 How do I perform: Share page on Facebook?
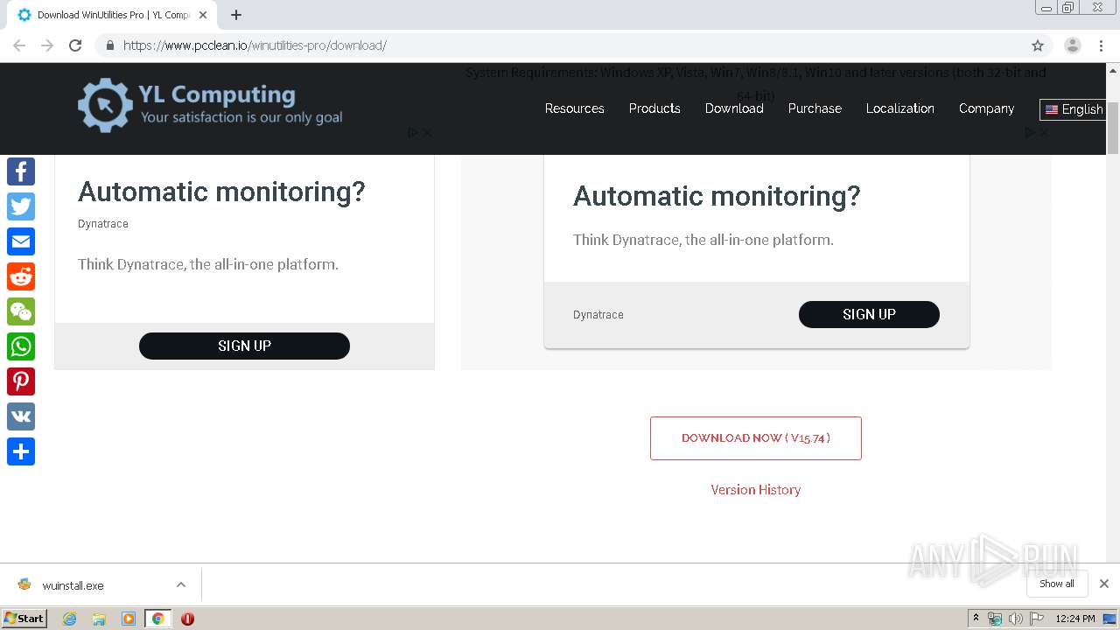(x=21, y=171)
